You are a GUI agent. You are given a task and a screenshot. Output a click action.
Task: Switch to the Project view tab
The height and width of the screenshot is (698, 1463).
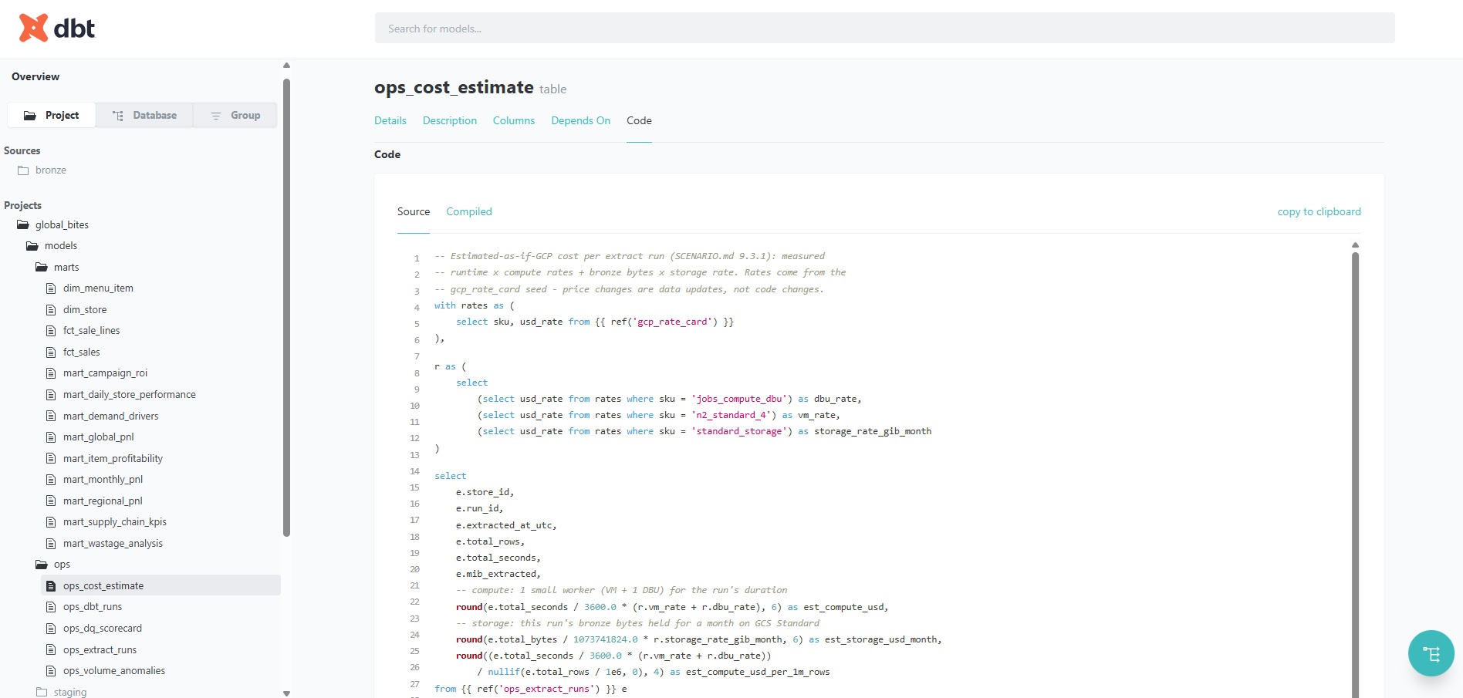tap(52, 115)
